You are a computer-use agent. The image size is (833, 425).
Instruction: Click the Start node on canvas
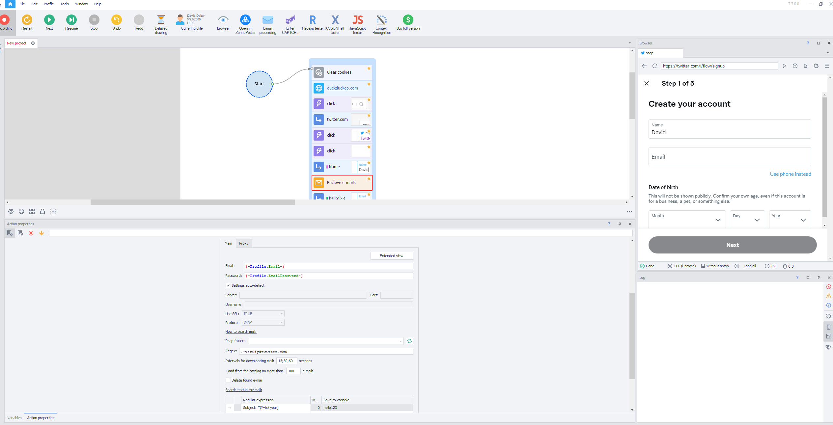[x=259, y=84]
